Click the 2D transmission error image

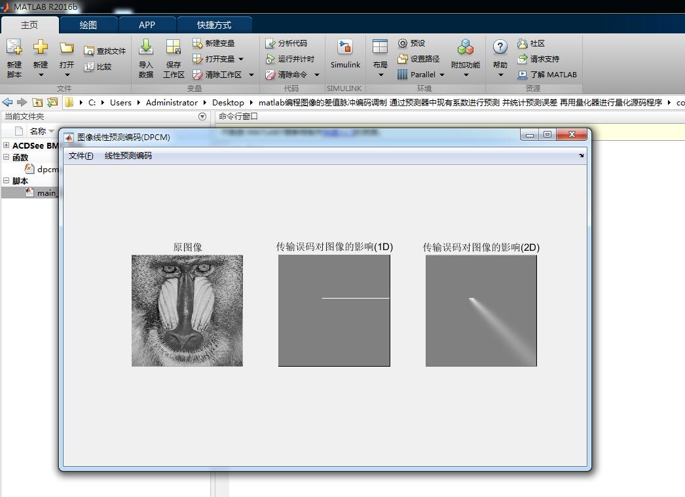pos(481,310)
